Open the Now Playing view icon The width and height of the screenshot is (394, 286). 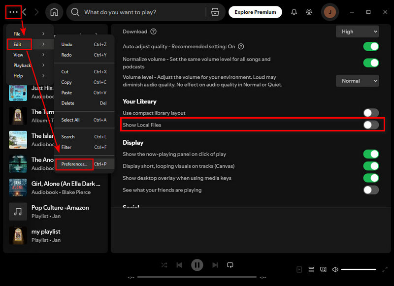coord(299,269)
